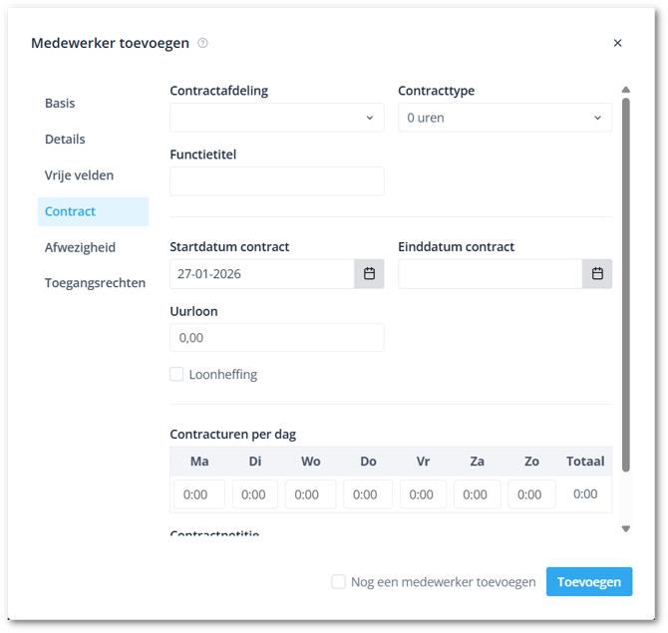
Task: Click the help question mark icon
Action: 203,43
